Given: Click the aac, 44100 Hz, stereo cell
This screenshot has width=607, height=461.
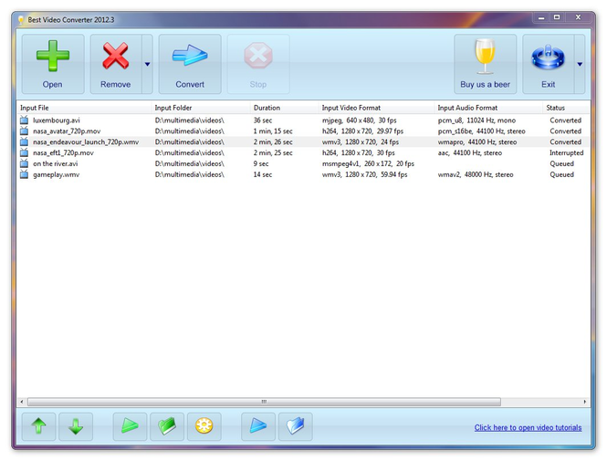Looking at the screenshot, I should (x=469, y=152).
